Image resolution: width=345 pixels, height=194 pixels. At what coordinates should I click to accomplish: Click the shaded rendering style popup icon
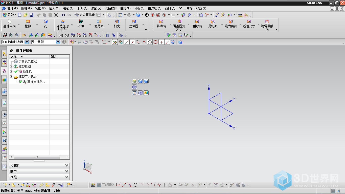pyautogui.click(x=146, y=81)
